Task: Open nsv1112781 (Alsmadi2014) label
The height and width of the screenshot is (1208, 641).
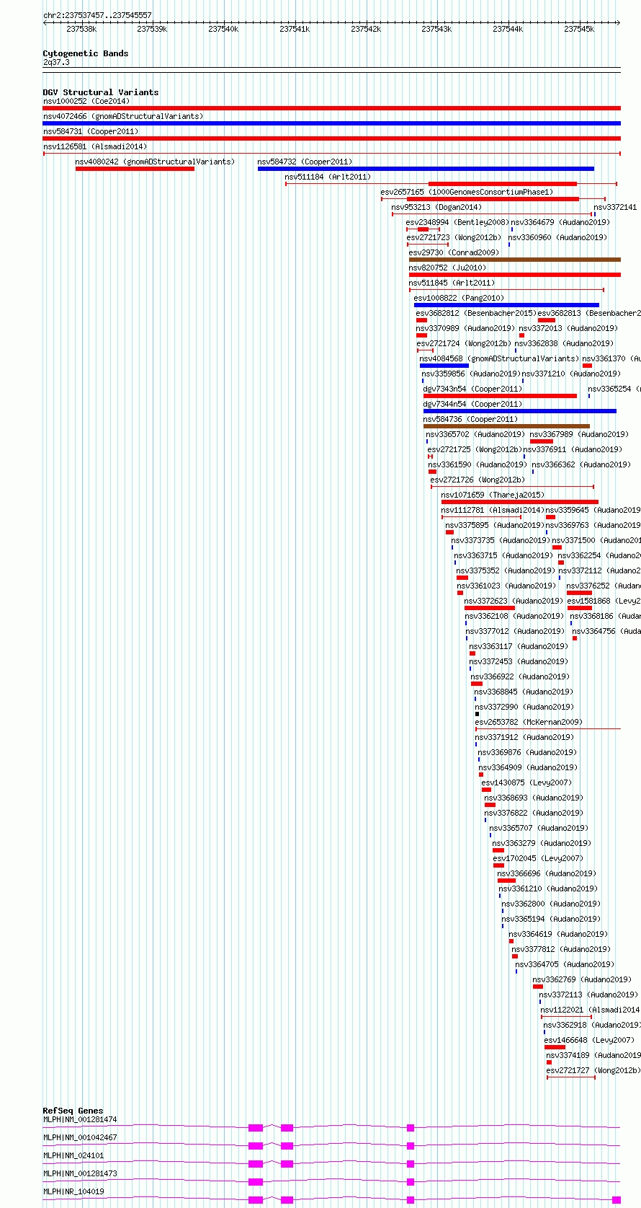Action: 493,510
